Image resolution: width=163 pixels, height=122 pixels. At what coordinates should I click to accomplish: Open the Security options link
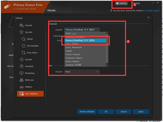(x=152, y=11)
